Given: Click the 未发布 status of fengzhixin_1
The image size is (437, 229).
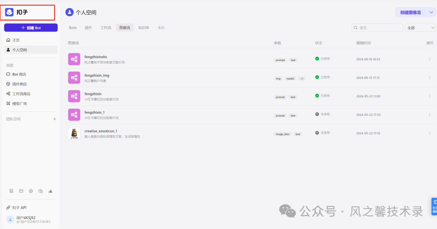Looking at the screenshot, I should pos(322,114).
